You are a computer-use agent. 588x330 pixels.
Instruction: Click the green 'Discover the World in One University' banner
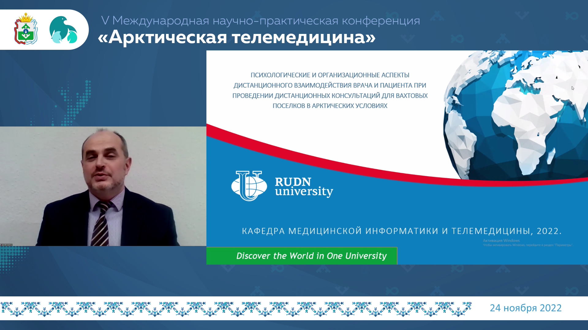[x=302, y=256]
